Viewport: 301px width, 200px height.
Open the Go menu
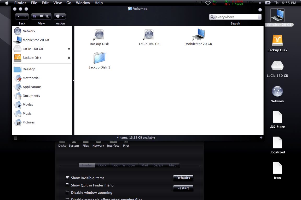(69, 3)
